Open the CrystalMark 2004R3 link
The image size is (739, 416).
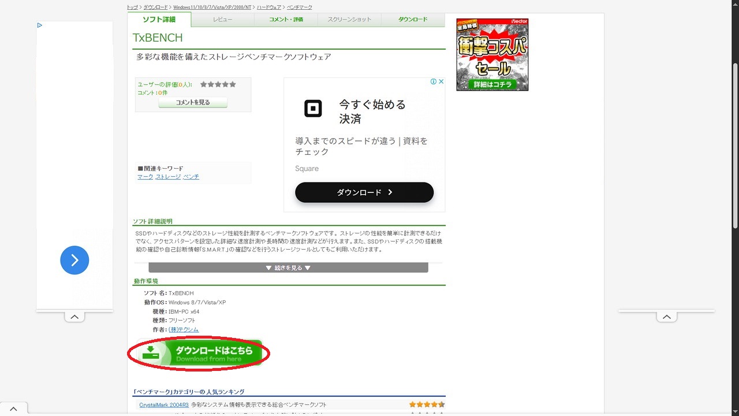pyautogui.click(x=164, y=404)
